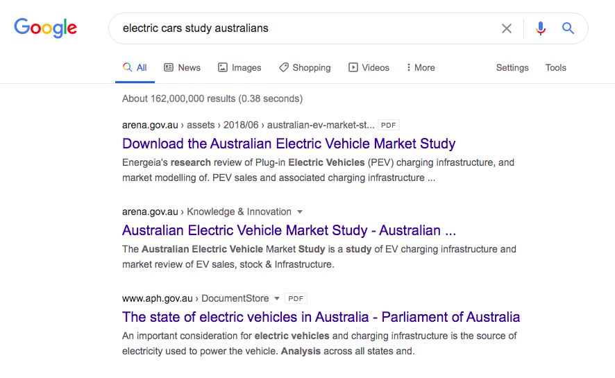Click the PDF badge beside DocumentStore
This screenshot has height=378, width=615.
(x=296, y=298)
